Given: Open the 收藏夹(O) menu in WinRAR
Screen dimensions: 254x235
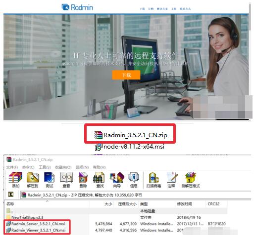Looking at the screenshot, I should (x=63, y=167).
